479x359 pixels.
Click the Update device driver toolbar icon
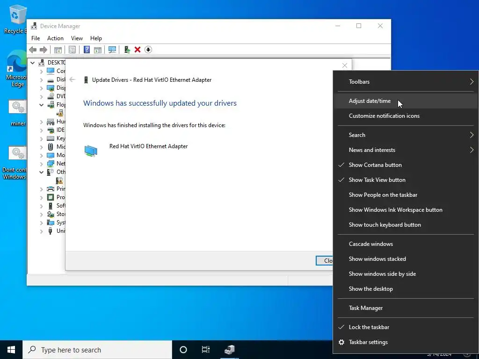[x=127, y=50]
